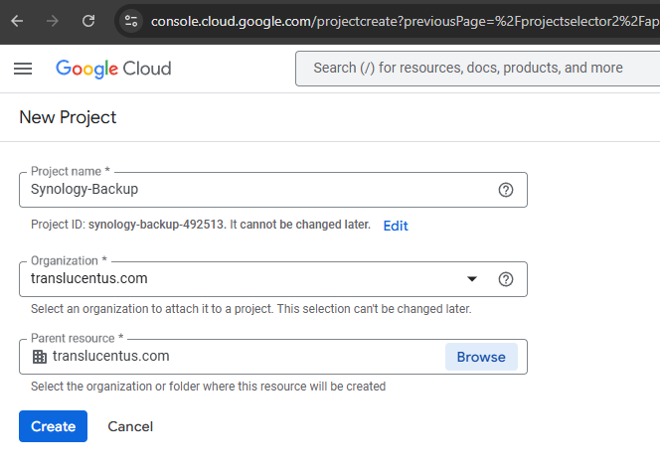Open site information icon in address bar
The width and height of the screenshot is (660, 470).
[131, 21]
